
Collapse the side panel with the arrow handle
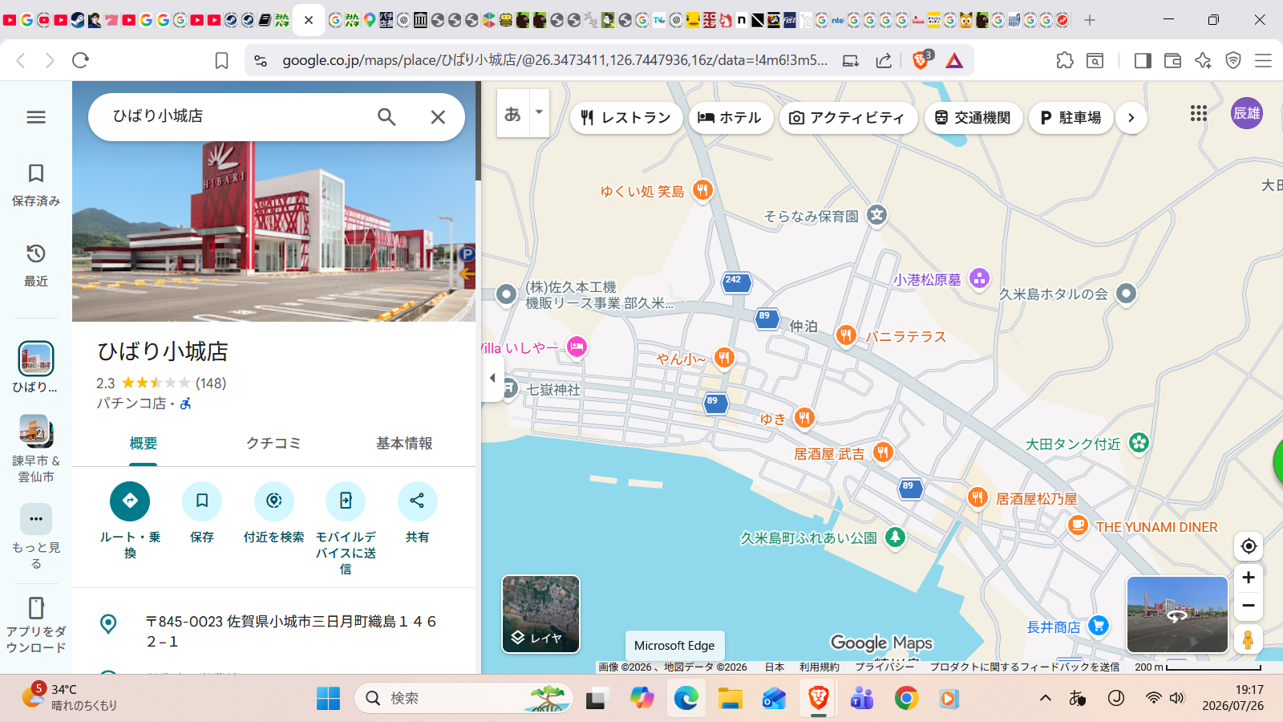pos(492,378)
